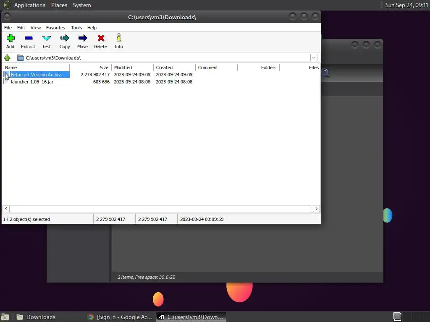
Task: Switch to Sign in - Google Ac... taskbar window
Action: pos(120,317)
